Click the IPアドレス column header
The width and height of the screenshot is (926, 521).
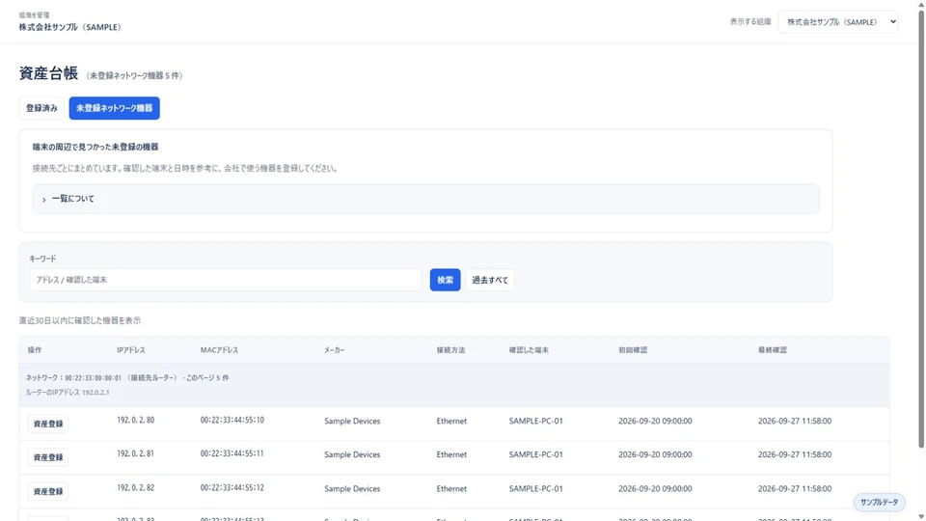[131, 350]
